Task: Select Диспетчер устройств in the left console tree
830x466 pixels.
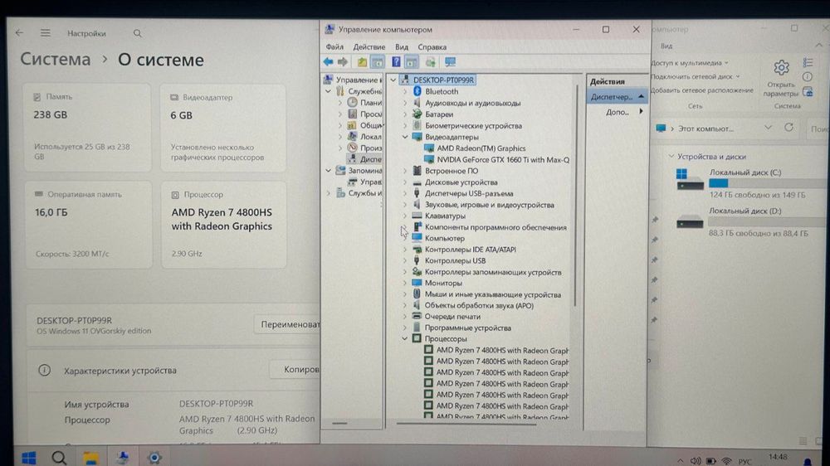Action: point(365,159)
